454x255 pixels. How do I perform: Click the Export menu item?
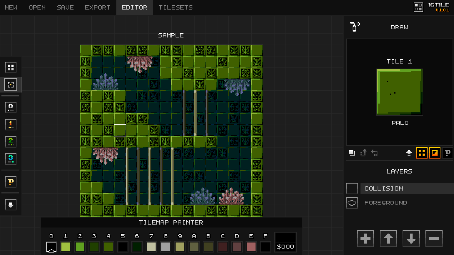coord(98,7)
